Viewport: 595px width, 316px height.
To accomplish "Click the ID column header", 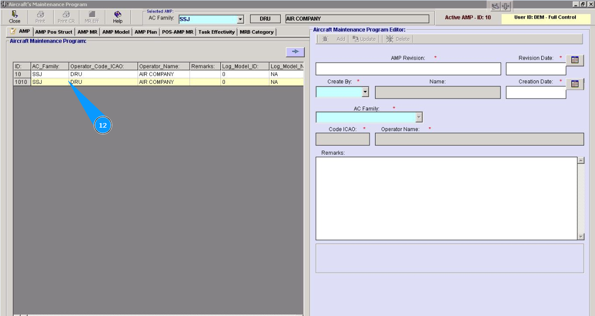I will click(22, 66).
